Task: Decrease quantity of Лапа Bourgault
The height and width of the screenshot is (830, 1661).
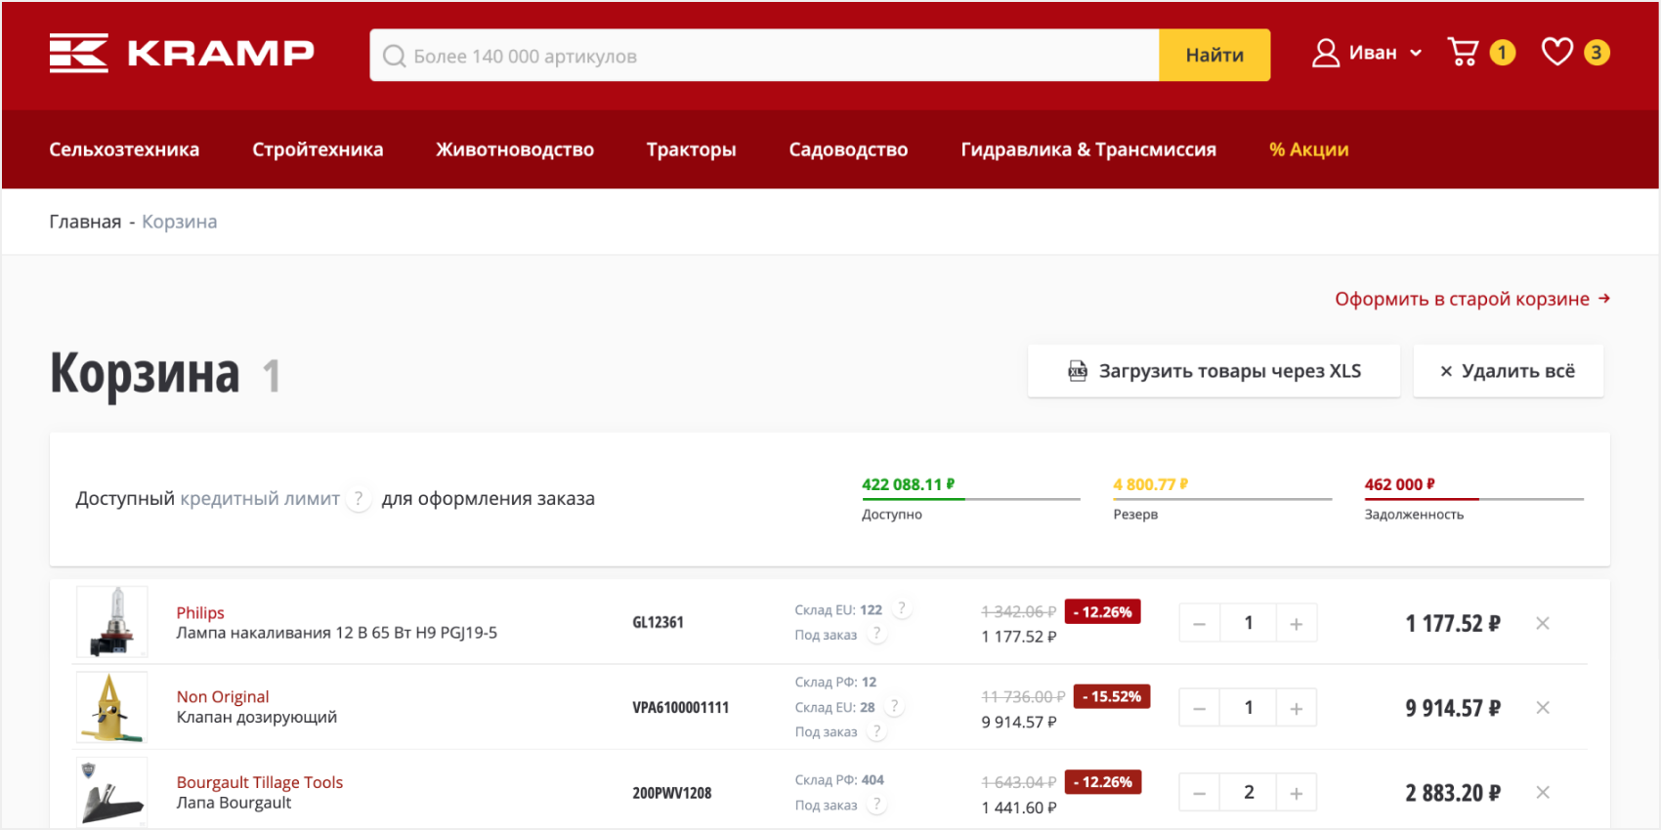Action: click(x=1200, y=793)
